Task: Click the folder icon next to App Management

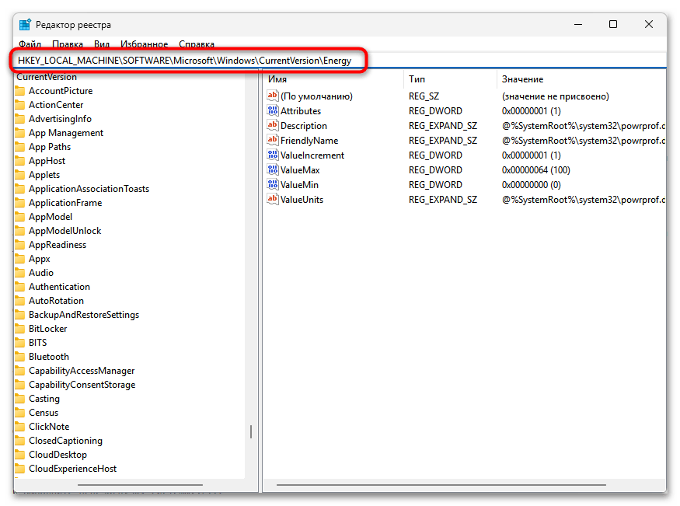Action: pyautogui.click(x=19, y=133)
